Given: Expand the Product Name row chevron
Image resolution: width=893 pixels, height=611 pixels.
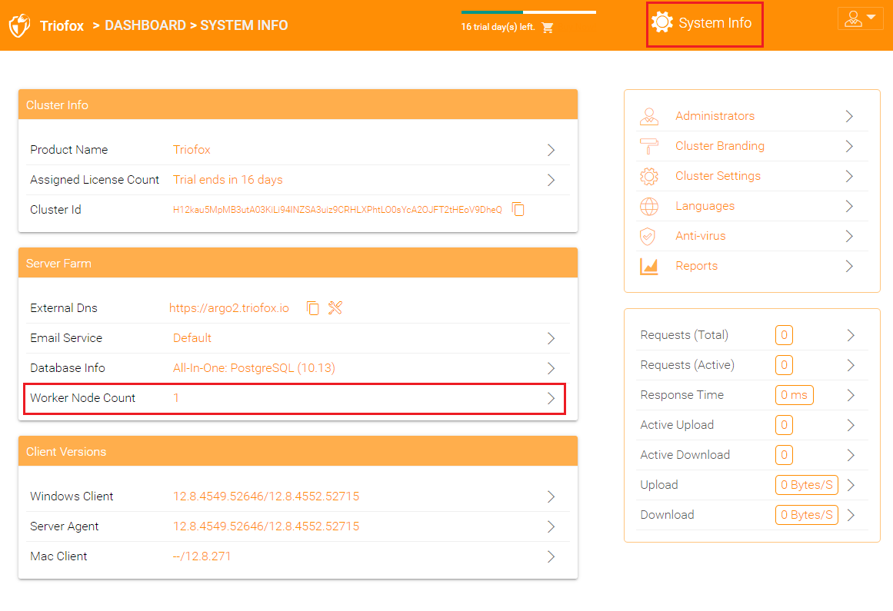Looking at the screenshot, I should (x=551, y=150).
